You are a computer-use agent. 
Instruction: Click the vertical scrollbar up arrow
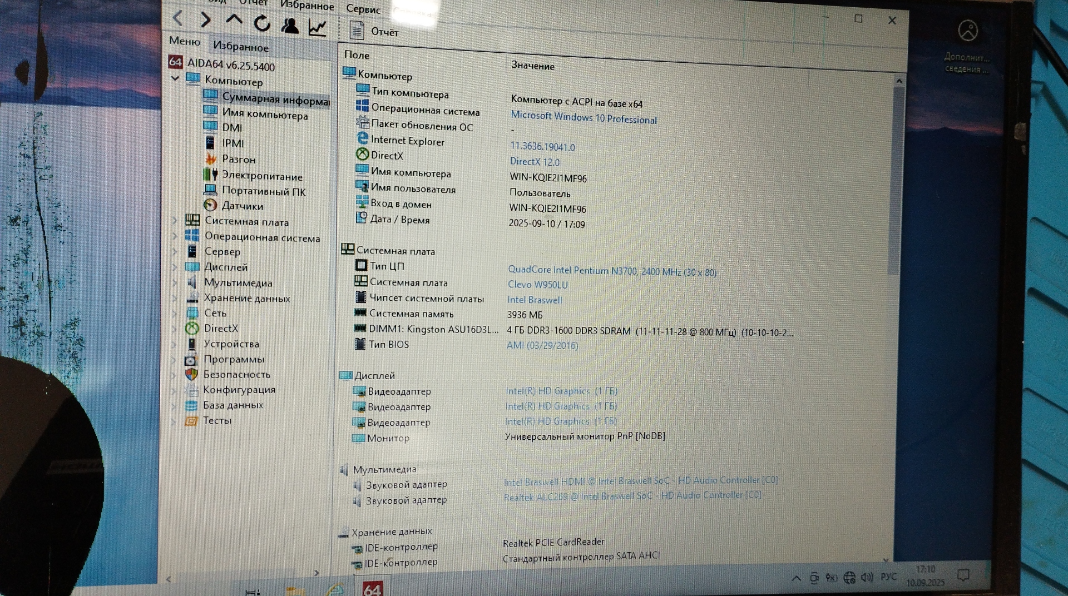click(x=899, y=81)
